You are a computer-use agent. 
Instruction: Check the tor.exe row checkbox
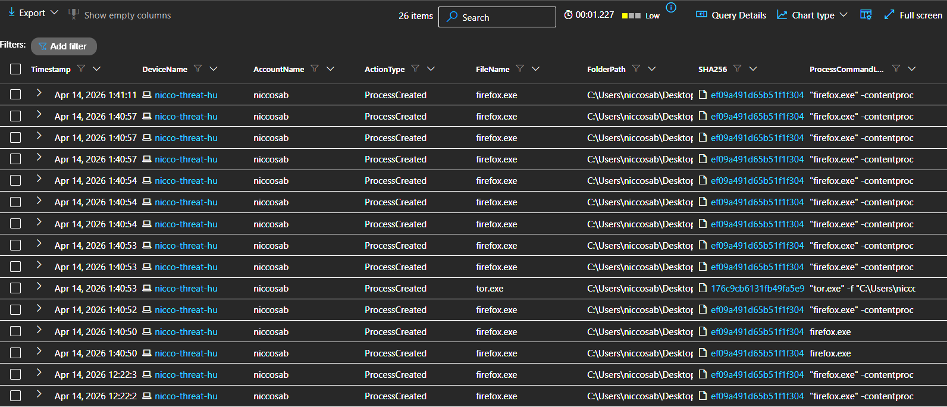15,289
